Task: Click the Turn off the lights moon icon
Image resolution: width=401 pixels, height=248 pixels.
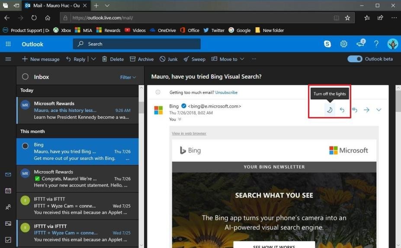Action: coord(330,110)
